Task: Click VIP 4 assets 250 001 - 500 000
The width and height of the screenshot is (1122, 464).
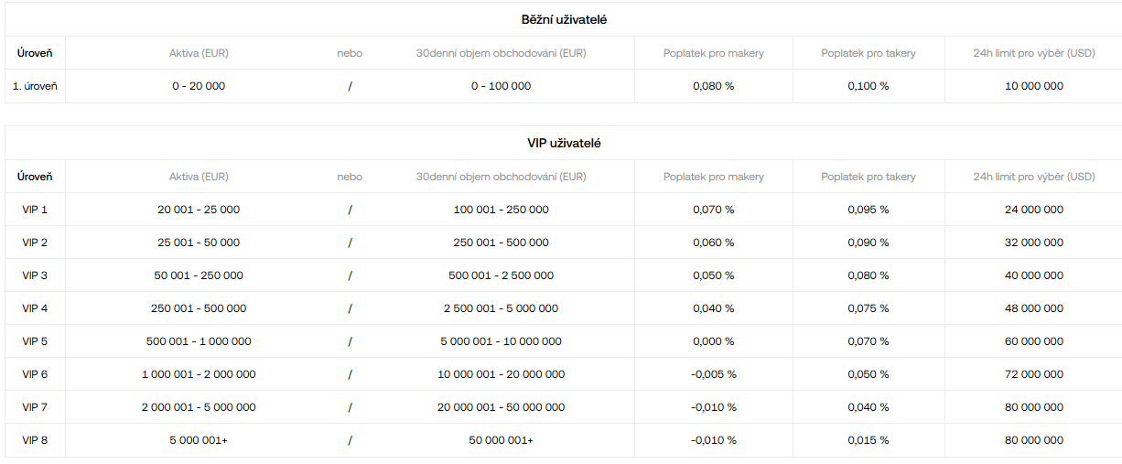Action: pyautogui.click(x=199, y=308)
